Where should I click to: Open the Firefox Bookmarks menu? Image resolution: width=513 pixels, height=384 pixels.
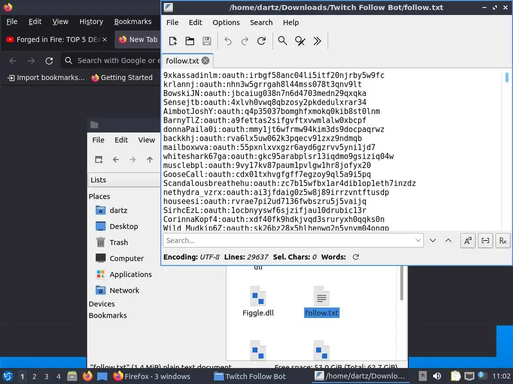(132, 21)
